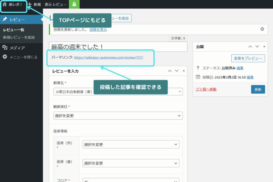The image size is (273, 182).
Task: Click the 変更をプレビュー button
Action: pos(248,58)
